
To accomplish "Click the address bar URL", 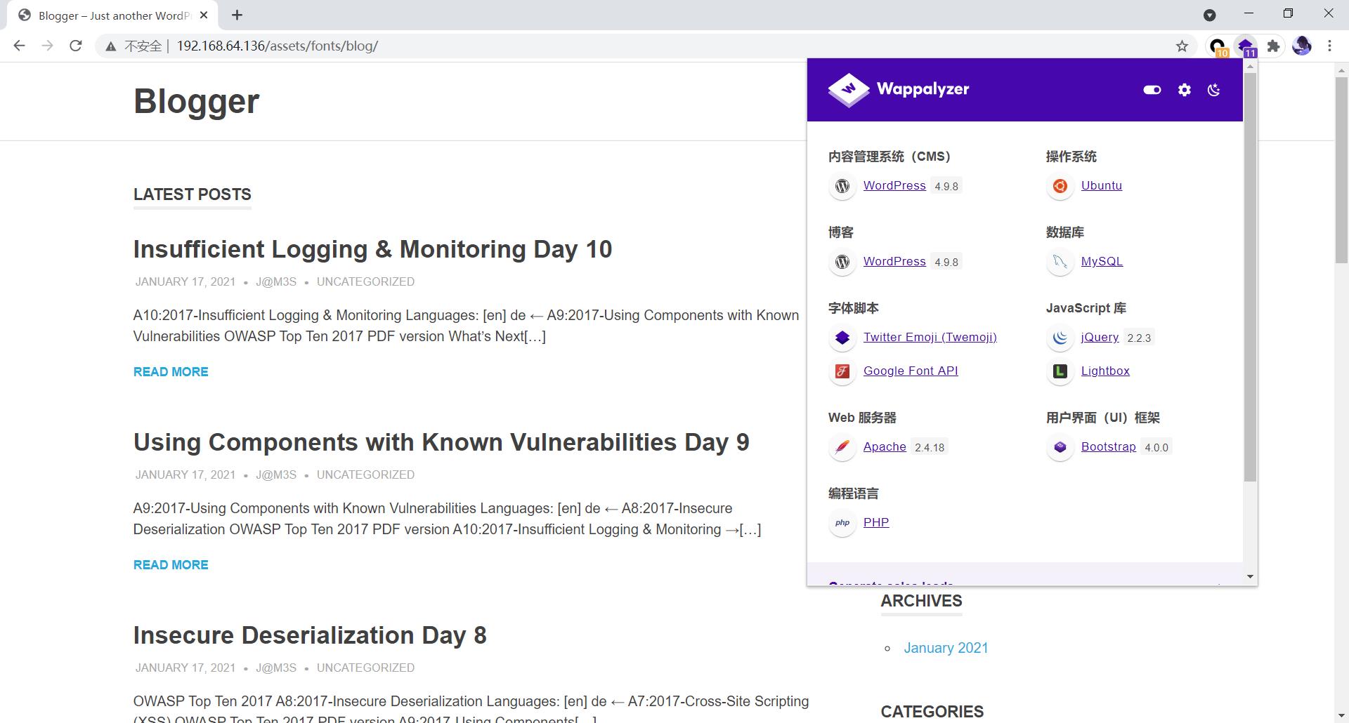I will tap(278, 46).
